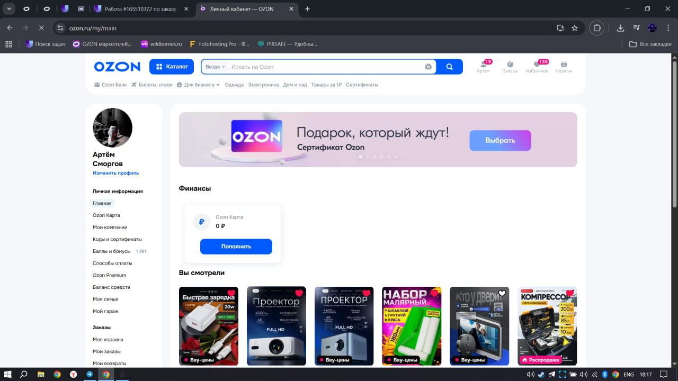
Task: Toggle favorite heart on Набор малярный card
Action: [434, 293]
